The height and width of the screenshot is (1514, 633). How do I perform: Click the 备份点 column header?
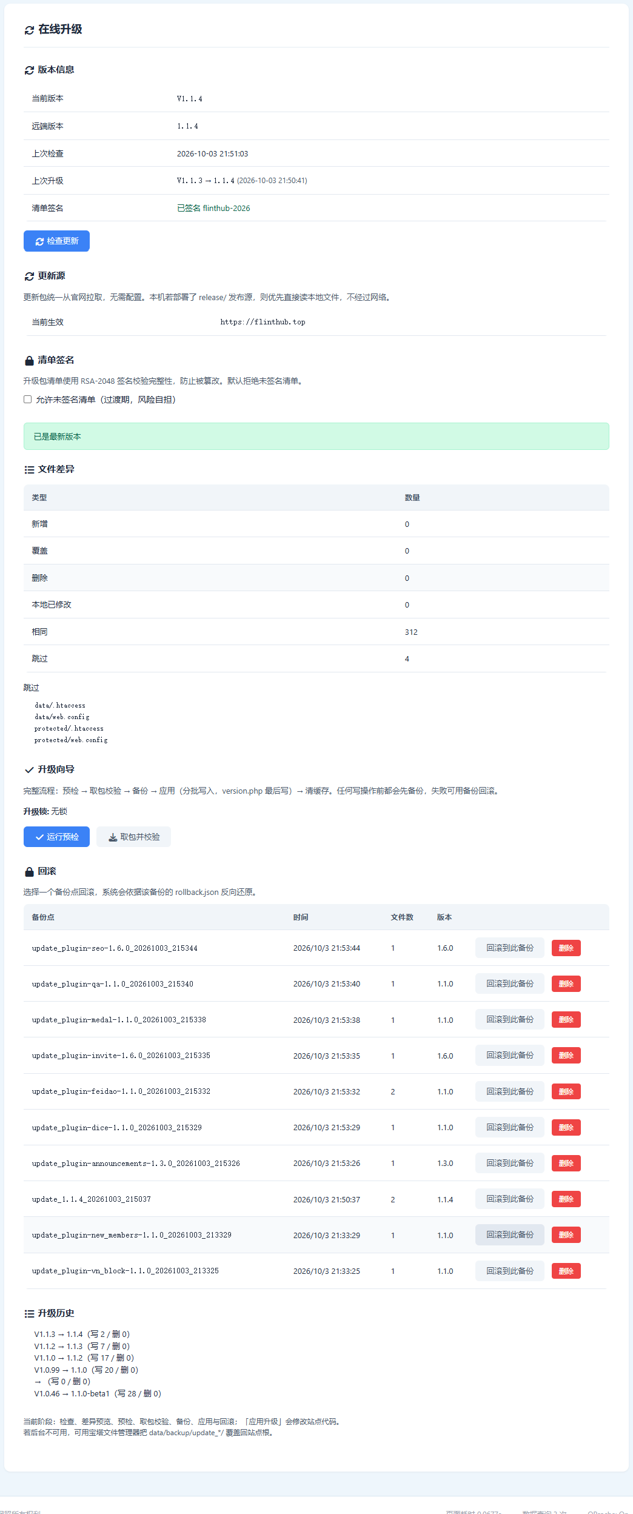[43, 917]
